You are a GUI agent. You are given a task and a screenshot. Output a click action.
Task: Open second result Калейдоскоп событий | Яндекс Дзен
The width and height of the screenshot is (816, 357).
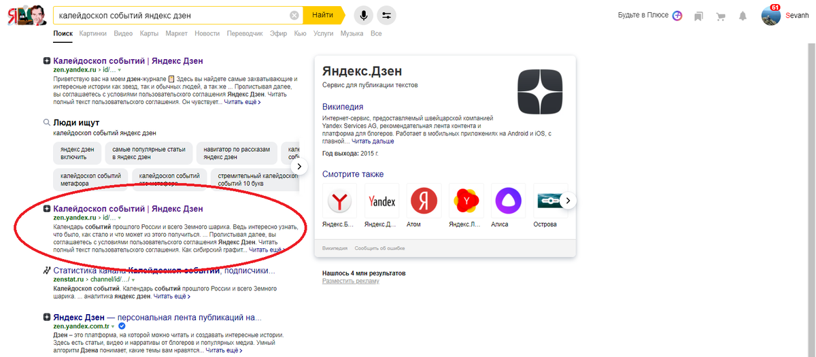pyautogui.click(x=128, y=209)
